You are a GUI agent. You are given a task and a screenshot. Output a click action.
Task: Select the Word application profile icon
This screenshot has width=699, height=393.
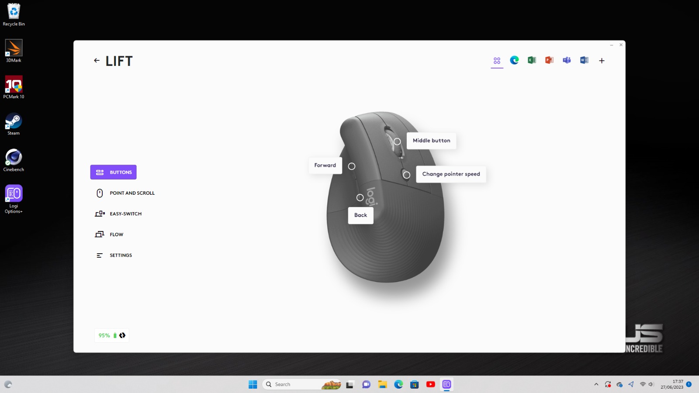coord(584,60)
